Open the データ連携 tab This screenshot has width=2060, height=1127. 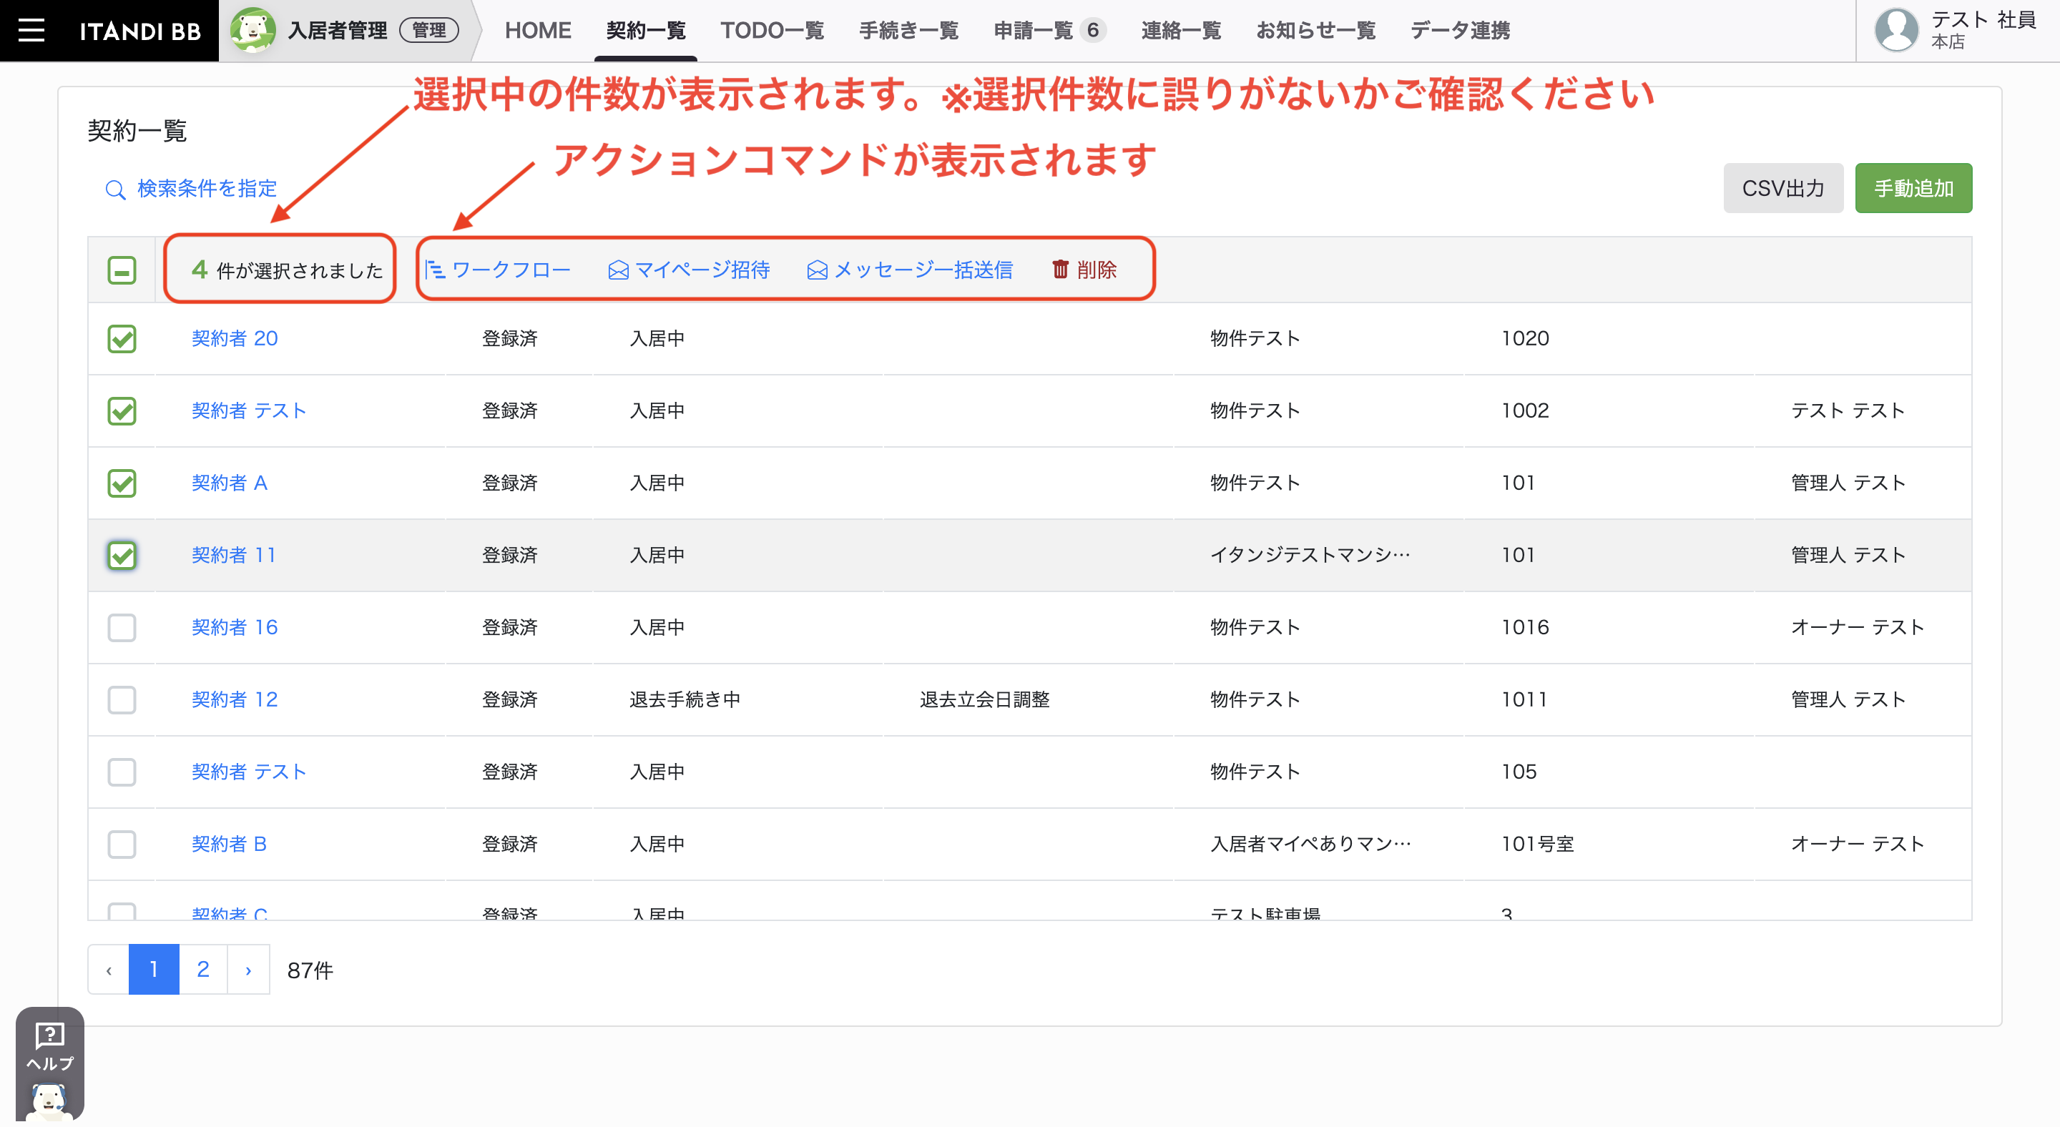(1460, 30)
